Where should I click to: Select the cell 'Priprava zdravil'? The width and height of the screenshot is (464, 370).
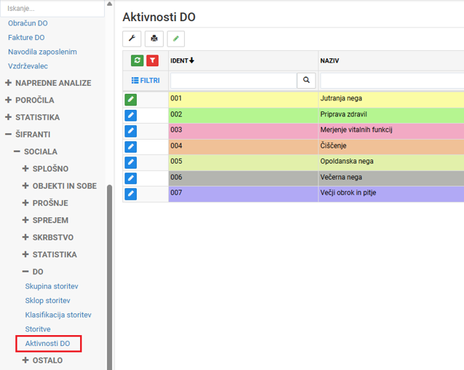point(391,116)
